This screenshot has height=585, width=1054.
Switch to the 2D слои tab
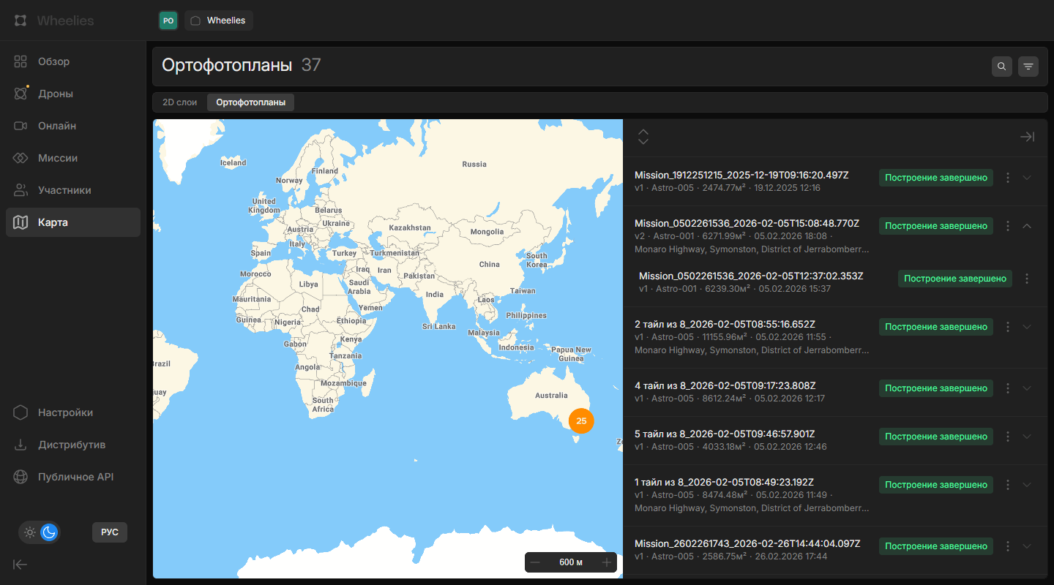(179, 102)
